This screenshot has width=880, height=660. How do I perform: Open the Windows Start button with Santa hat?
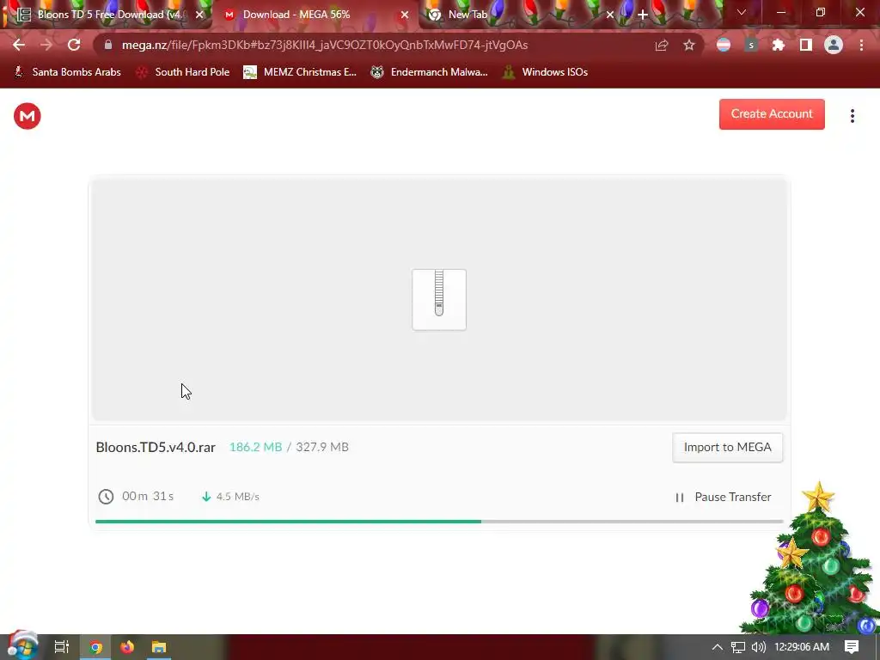[x=22, y=646]
